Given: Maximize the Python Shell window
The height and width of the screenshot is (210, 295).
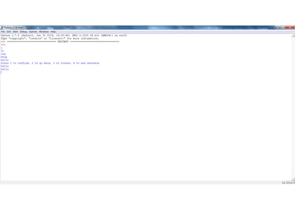Looking at the screenshot, I should pyautogui.click(x=283, y=28).
